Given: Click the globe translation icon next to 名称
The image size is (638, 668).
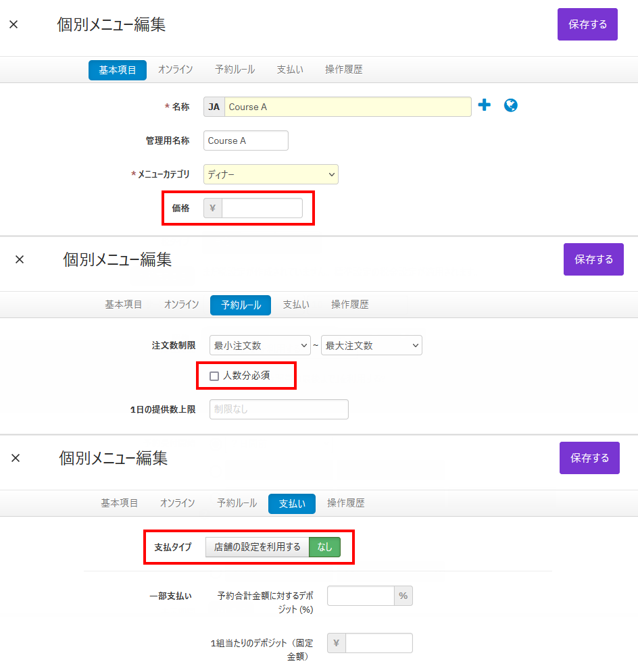Looking at the screenshot, I should point(511,105).
